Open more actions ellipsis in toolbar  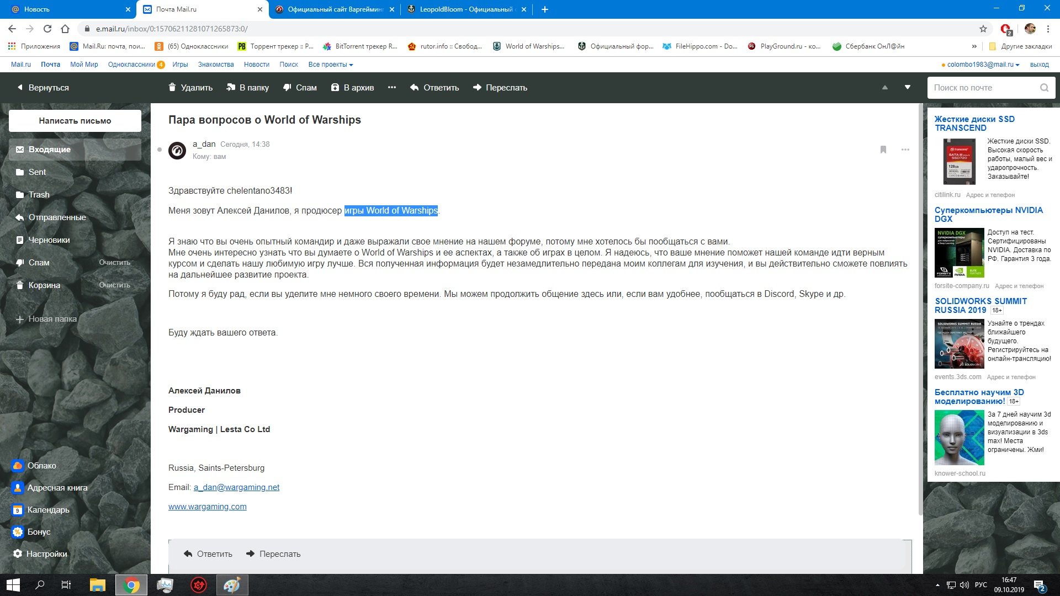392,87
